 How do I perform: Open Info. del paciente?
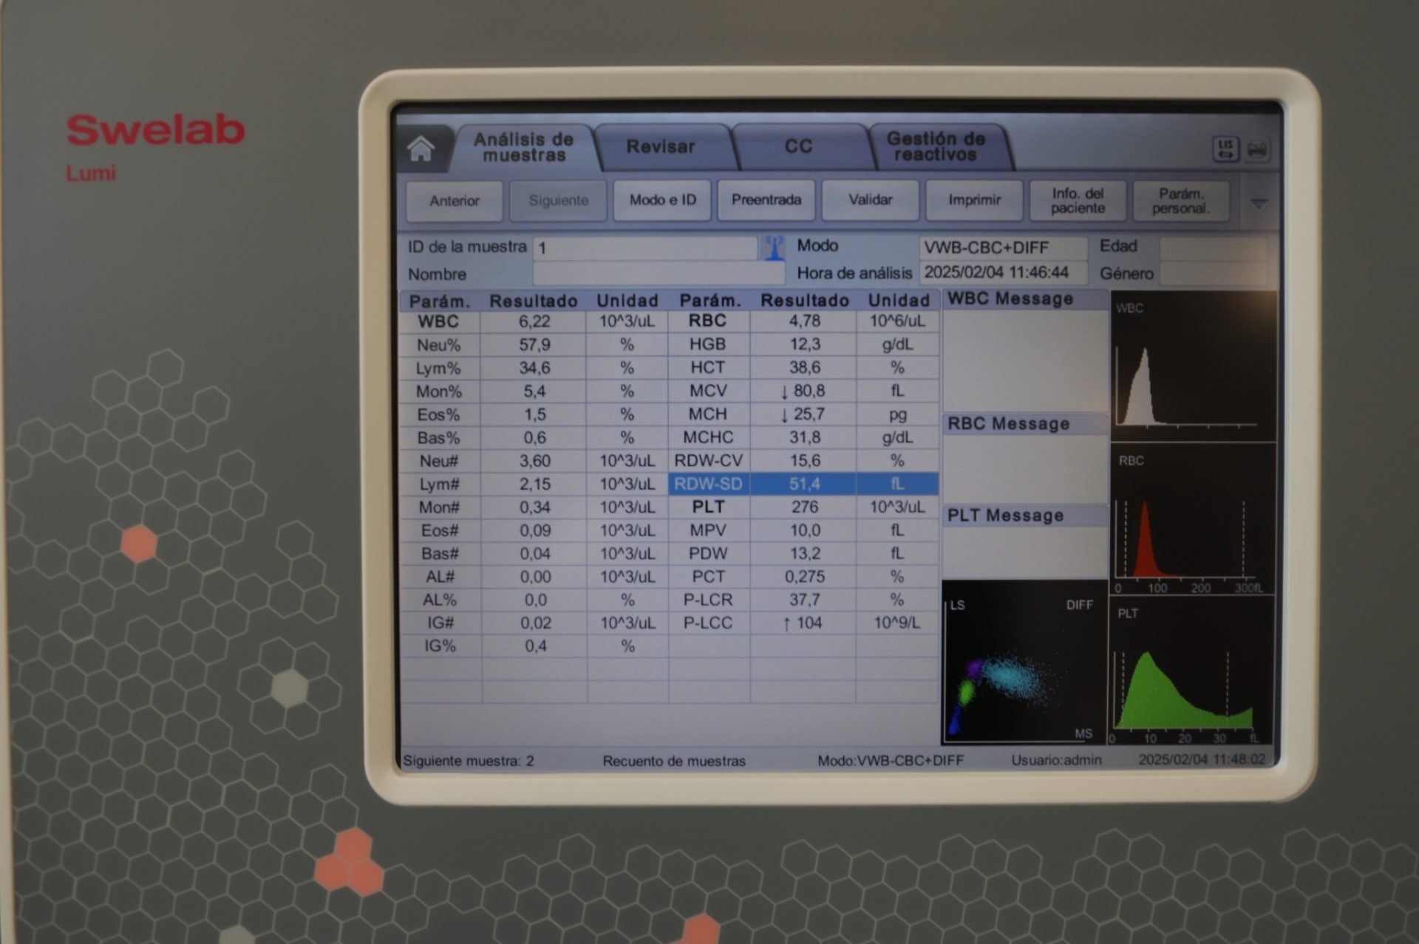1078,201
